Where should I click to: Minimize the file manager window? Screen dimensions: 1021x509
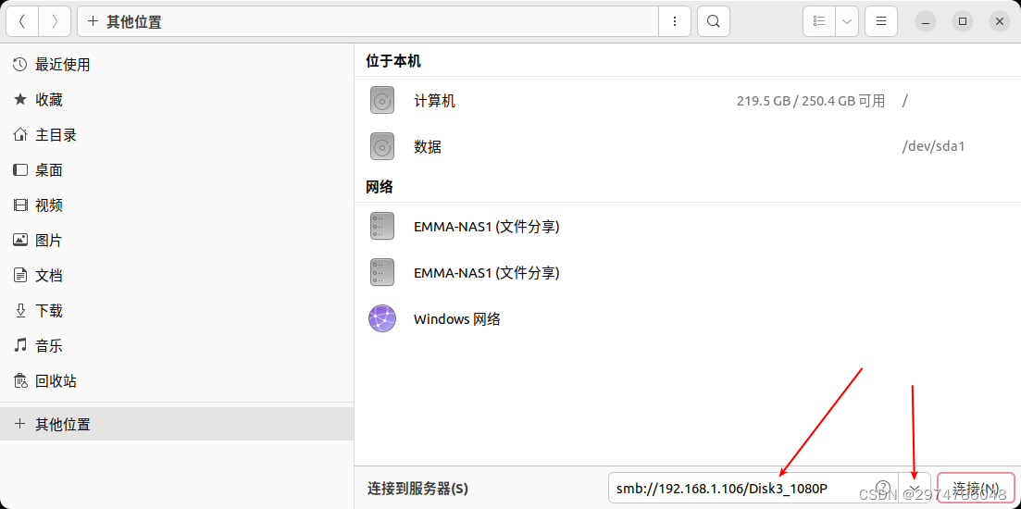coord(926,21)
